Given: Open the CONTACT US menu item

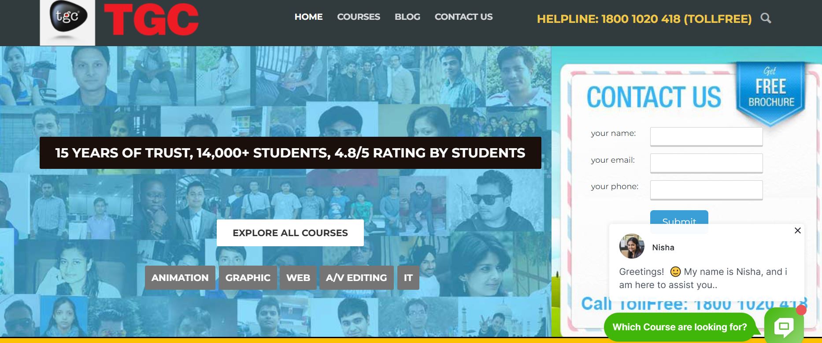Looking at the screenshot, I should 463,17.
